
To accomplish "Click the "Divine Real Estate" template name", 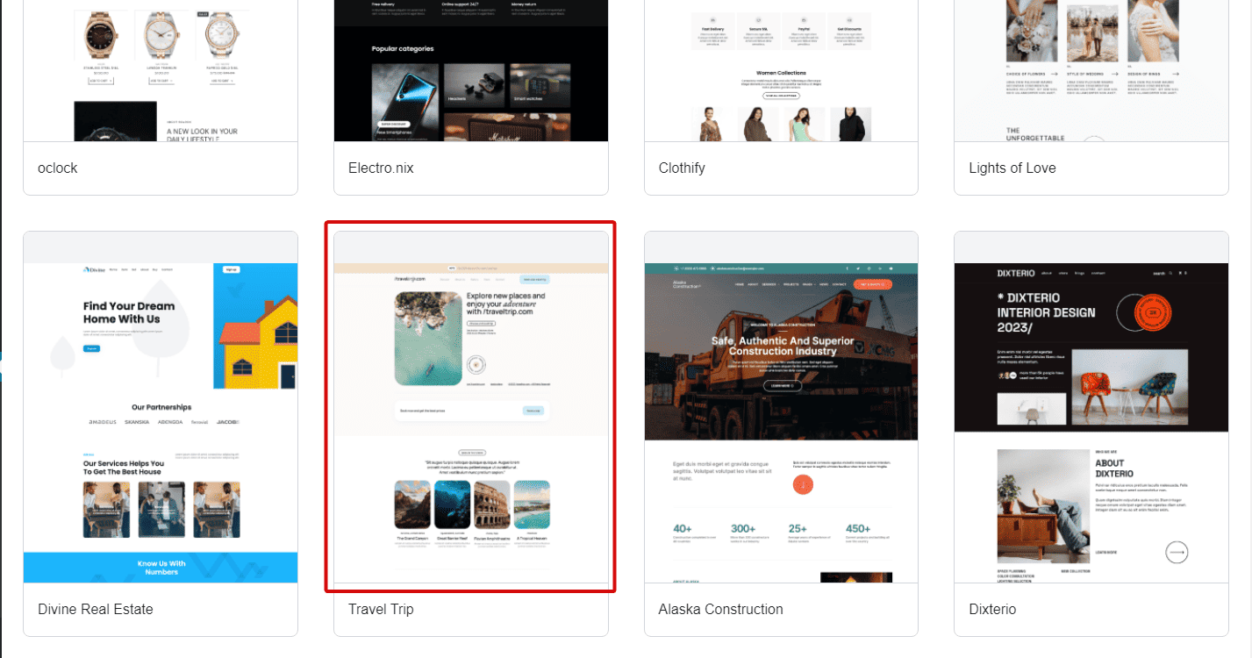I will [x=96, y=609].
